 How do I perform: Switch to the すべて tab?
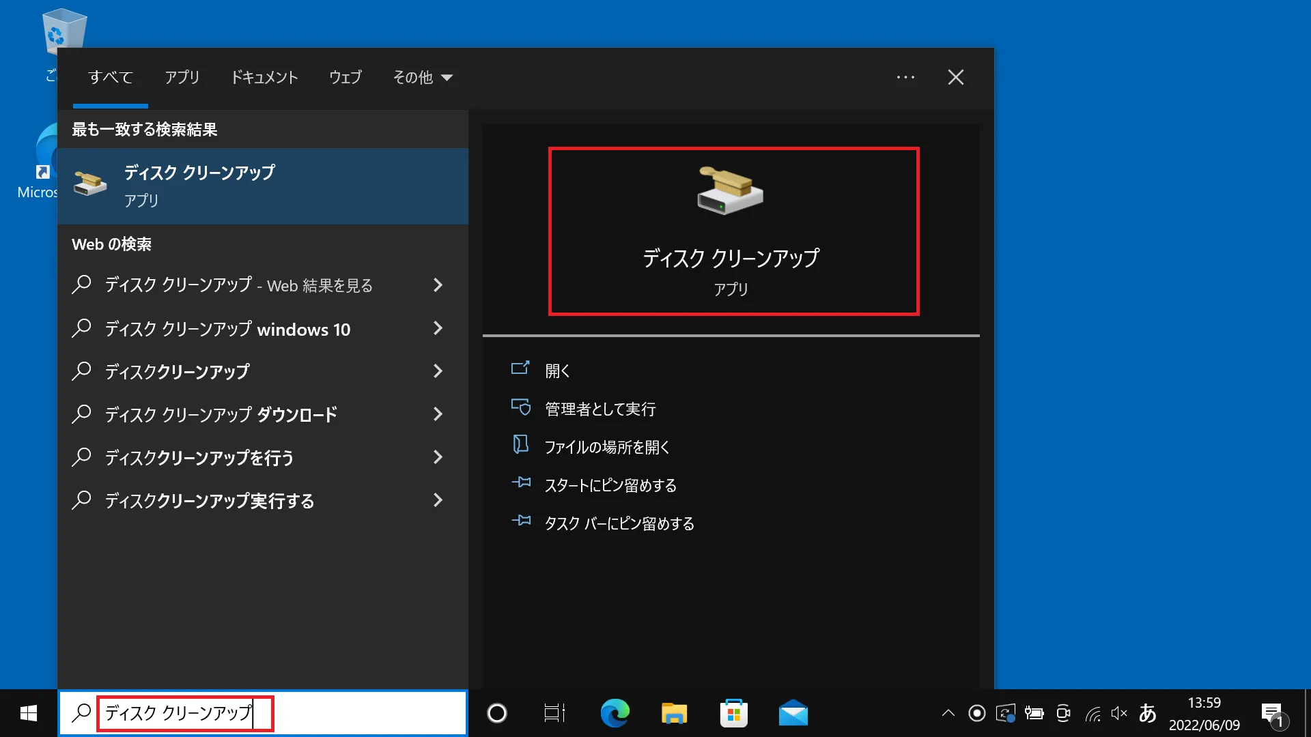click(111, 77)
